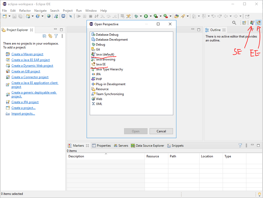Click Create a Maven project link

[x=27, y=54]
